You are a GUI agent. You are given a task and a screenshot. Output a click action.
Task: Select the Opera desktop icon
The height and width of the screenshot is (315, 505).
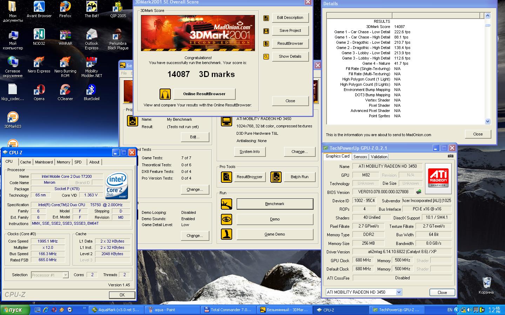(x=39, y=92)
